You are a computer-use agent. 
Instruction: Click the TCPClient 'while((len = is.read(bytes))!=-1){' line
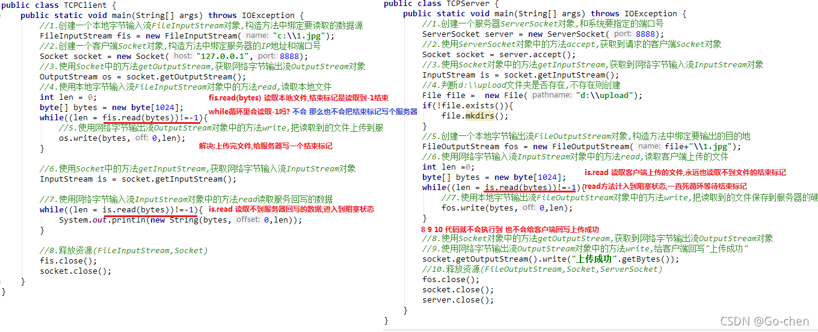[121, 209]
